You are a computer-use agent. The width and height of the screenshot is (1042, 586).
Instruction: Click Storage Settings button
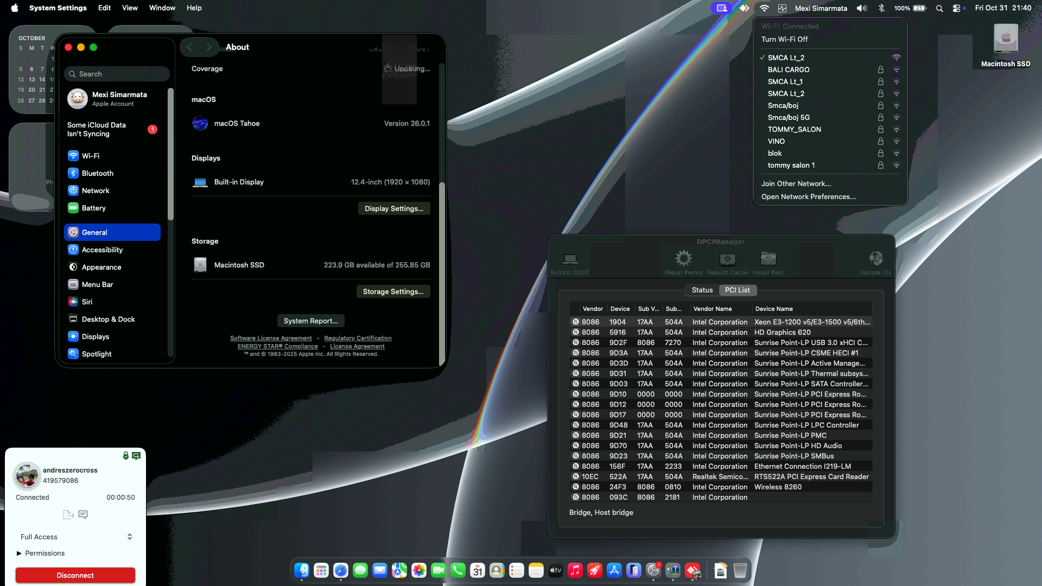coord(393,291)
